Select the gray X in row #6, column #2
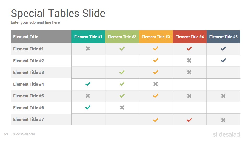Image resolution: width=251 pixels, height=141 pixels. point(122,108)
